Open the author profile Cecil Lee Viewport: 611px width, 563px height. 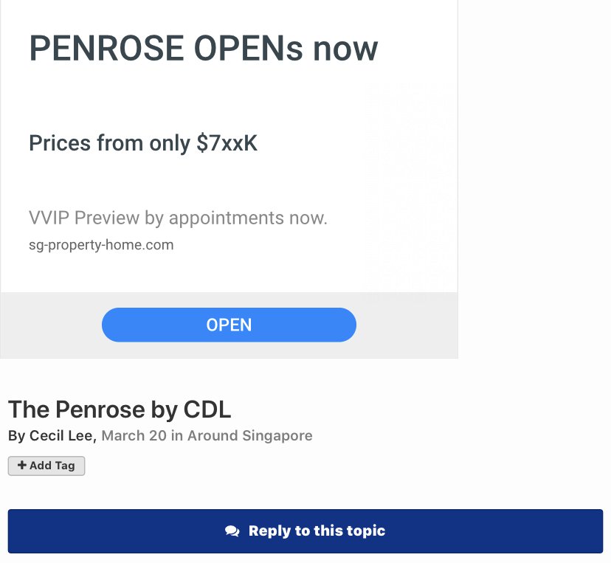point(62,435)
